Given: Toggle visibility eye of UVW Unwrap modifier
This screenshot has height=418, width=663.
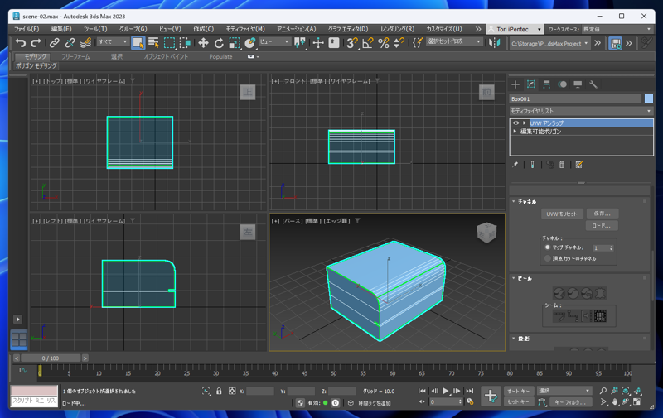Looking at the screenshot, I should (515, 123).
